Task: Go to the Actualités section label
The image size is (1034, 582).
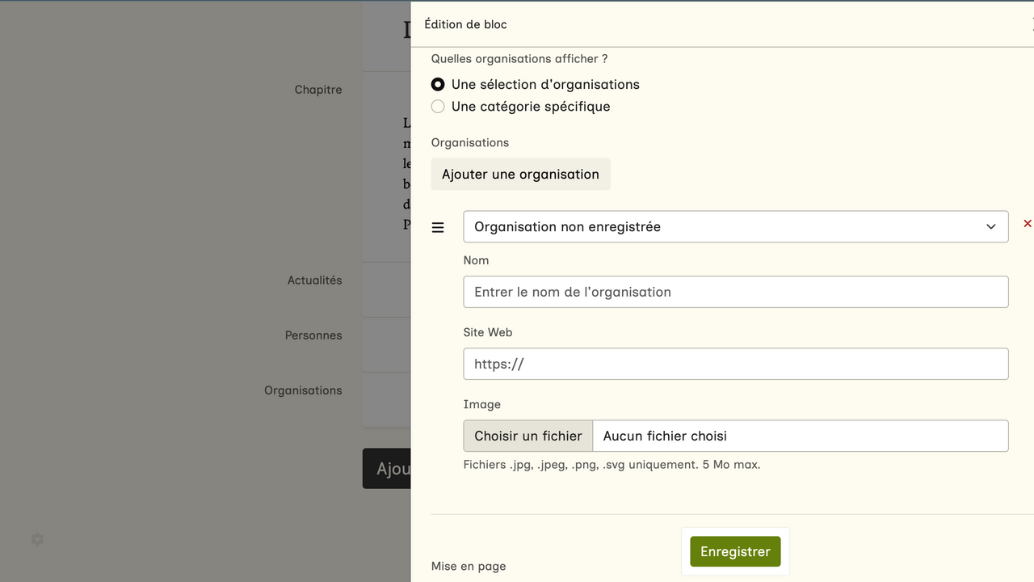Action: pos(314,280)
